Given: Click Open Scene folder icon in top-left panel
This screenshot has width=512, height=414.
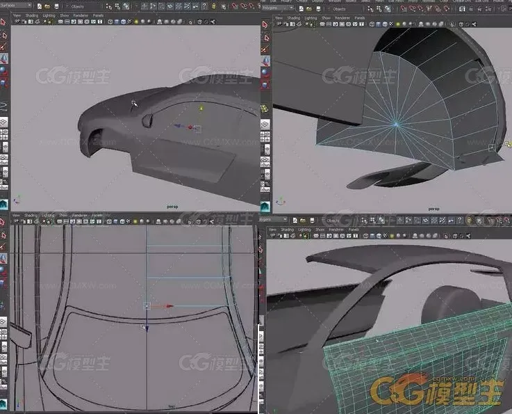Looking at the screenshot, I should [x=47, y=6].
